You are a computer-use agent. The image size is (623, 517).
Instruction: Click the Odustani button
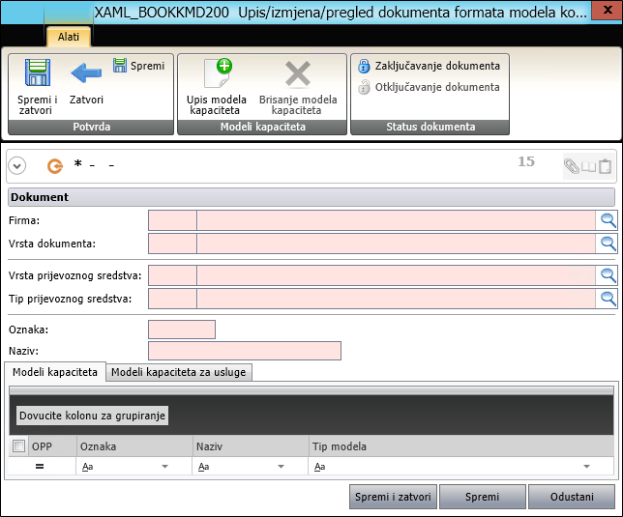[x=572, y=497]
